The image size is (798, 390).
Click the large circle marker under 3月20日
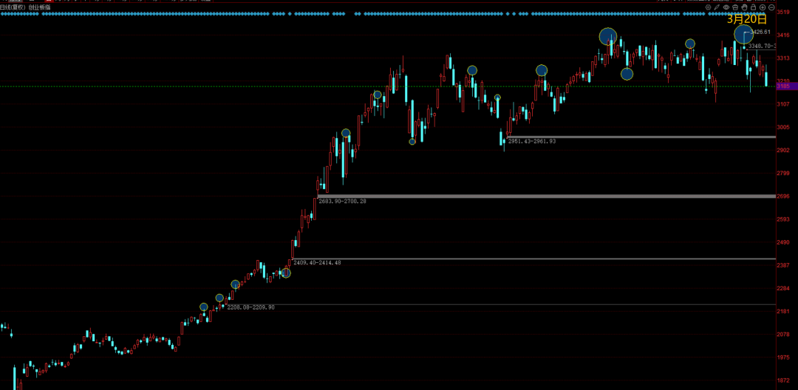[743, 35]
